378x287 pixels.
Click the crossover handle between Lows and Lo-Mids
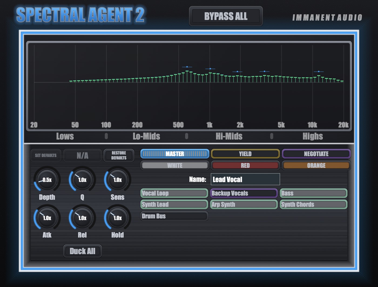106,136
